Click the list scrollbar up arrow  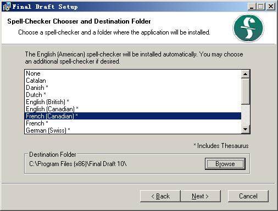(x=246, y=74)
